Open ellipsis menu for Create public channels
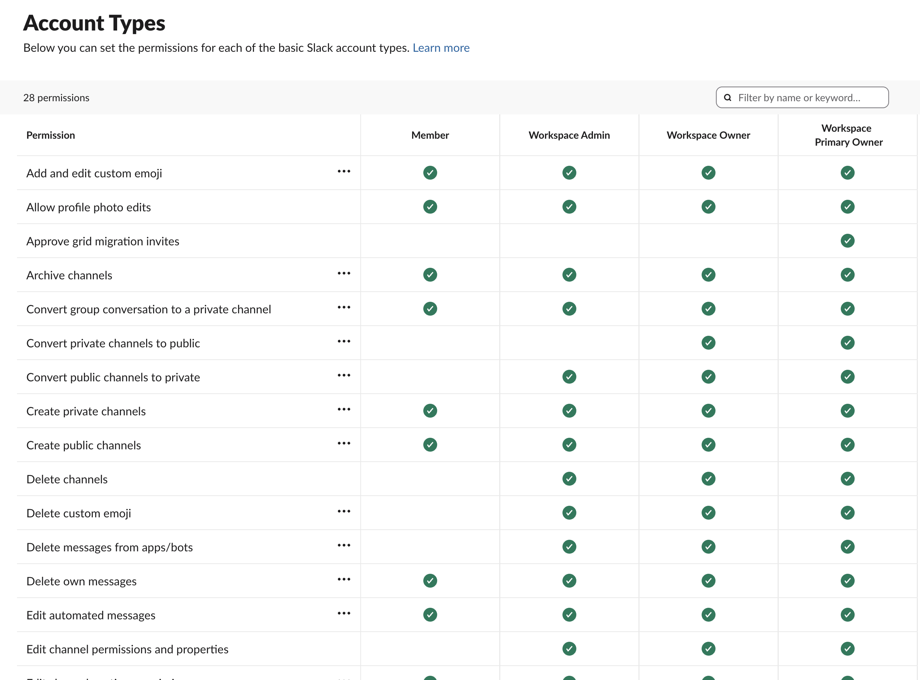The height and width of the screenshot is (680, 920). [x=344, y=443]
